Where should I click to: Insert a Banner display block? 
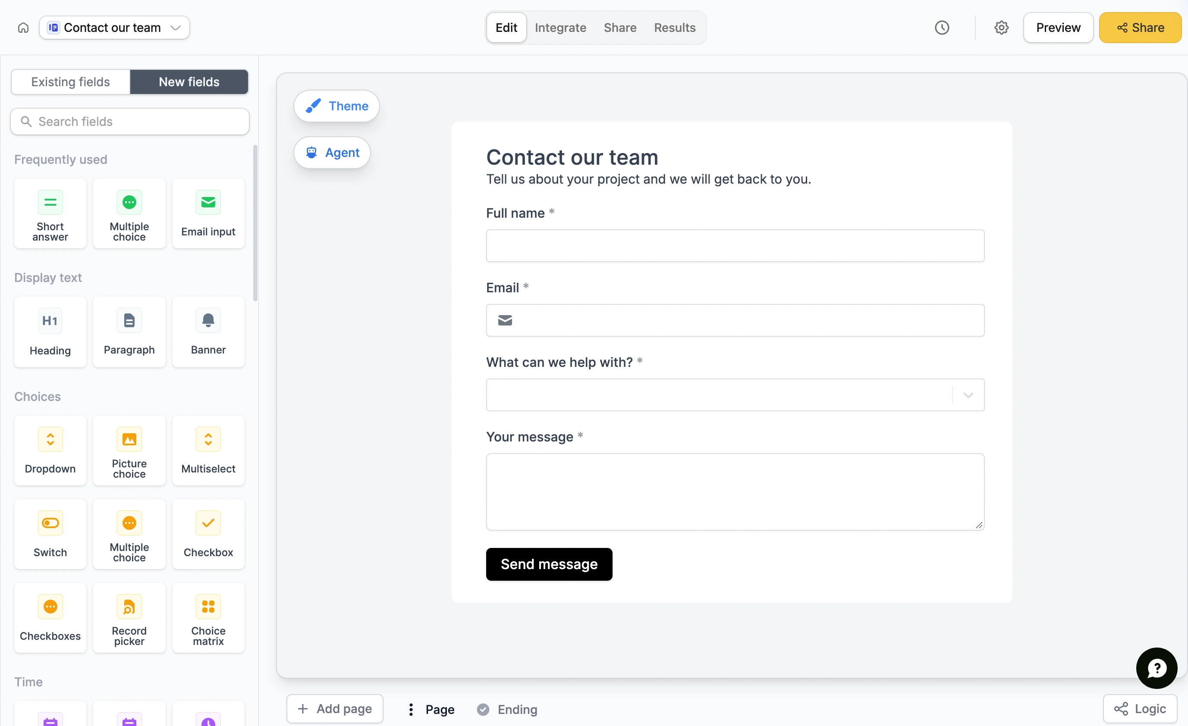[208, 332]
